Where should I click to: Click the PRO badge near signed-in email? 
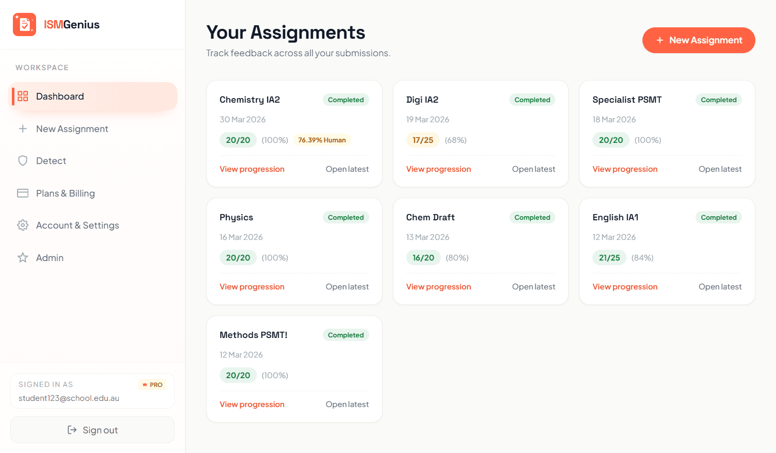point(152,384)
